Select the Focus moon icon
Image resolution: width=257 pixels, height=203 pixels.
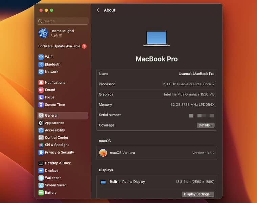click(x=41, y=97)
